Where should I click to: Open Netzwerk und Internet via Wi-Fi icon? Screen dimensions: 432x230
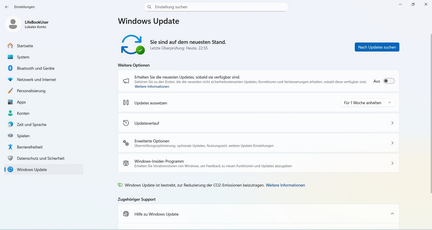pyautogui.click(x=10, y=80)
